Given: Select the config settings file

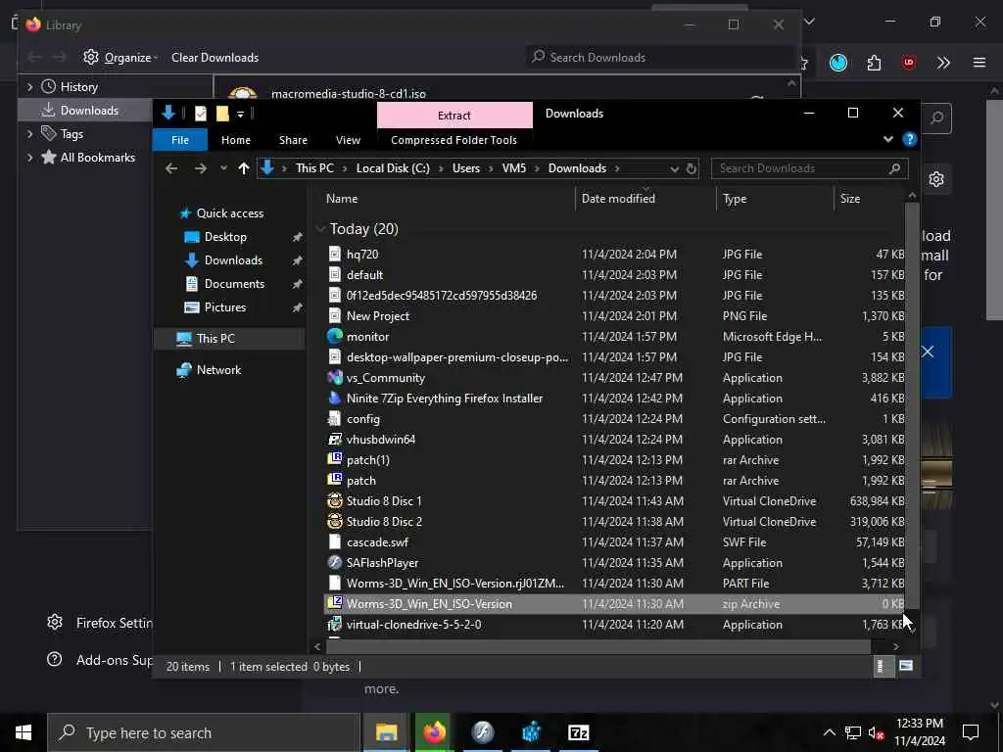Looking at the screenshot, I should click(x=615, y=418).
